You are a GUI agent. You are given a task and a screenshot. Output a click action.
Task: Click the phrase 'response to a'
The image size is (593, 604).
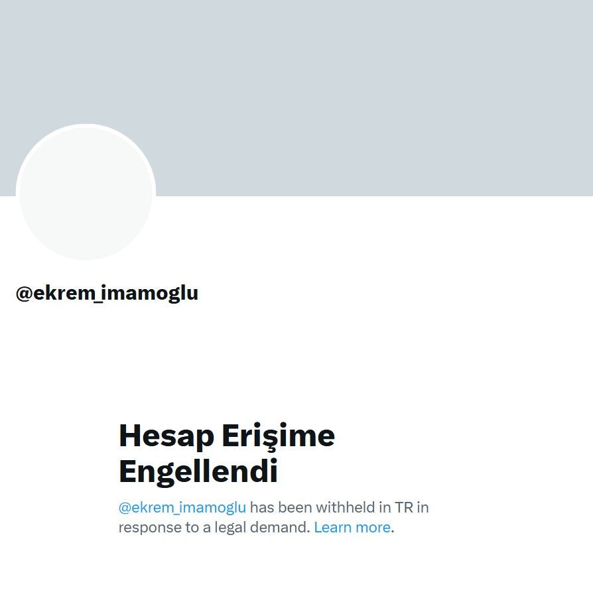[165, 527]
